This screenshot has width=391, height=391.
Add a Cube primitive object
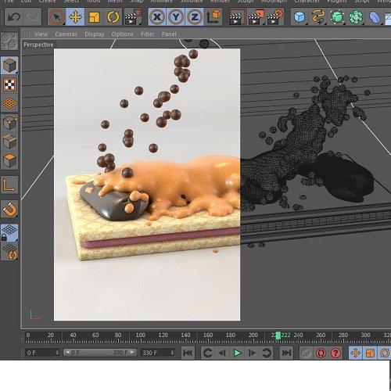pos(300,17)
